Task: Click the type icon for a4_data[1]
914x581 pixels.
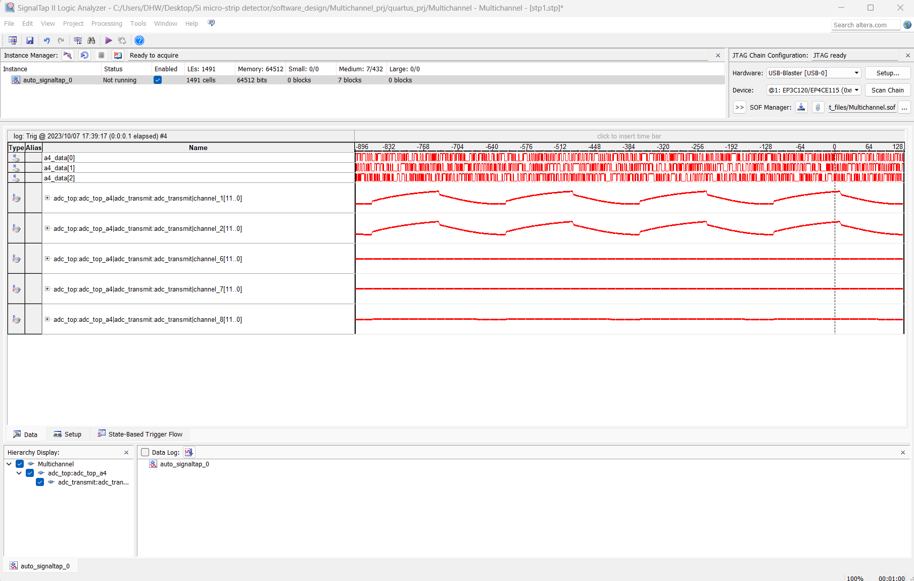Action: (16, 168)
